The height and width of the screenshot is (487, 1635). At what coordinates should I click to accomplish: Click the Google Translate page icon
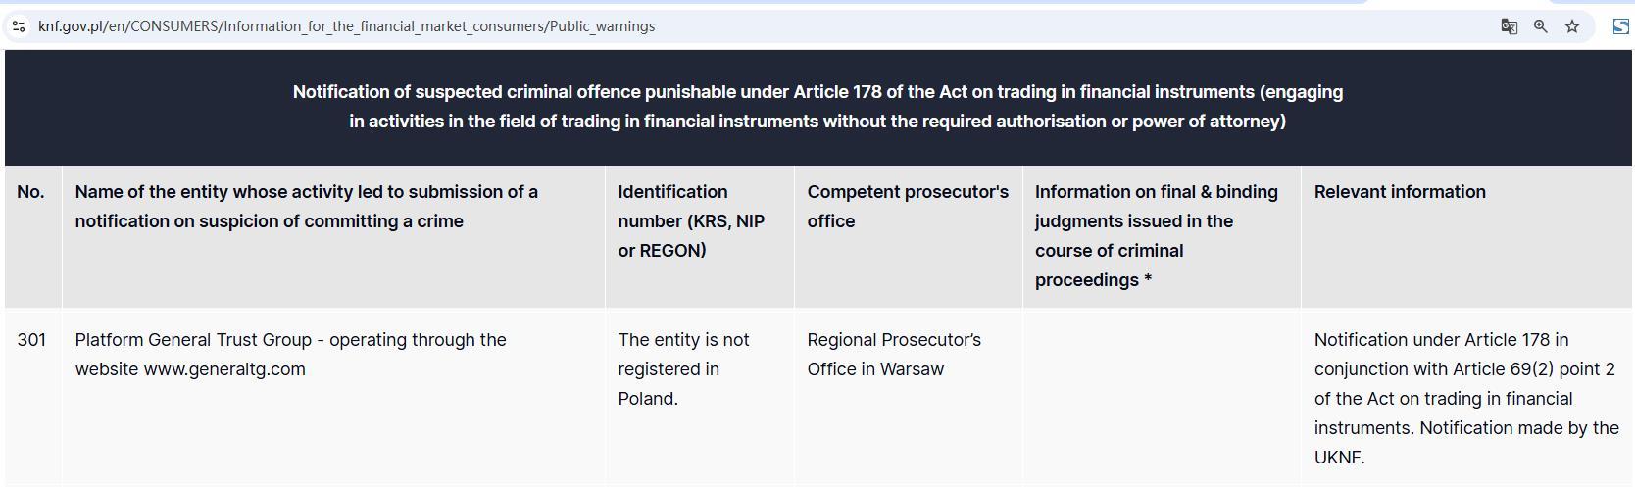point(1509,26)
